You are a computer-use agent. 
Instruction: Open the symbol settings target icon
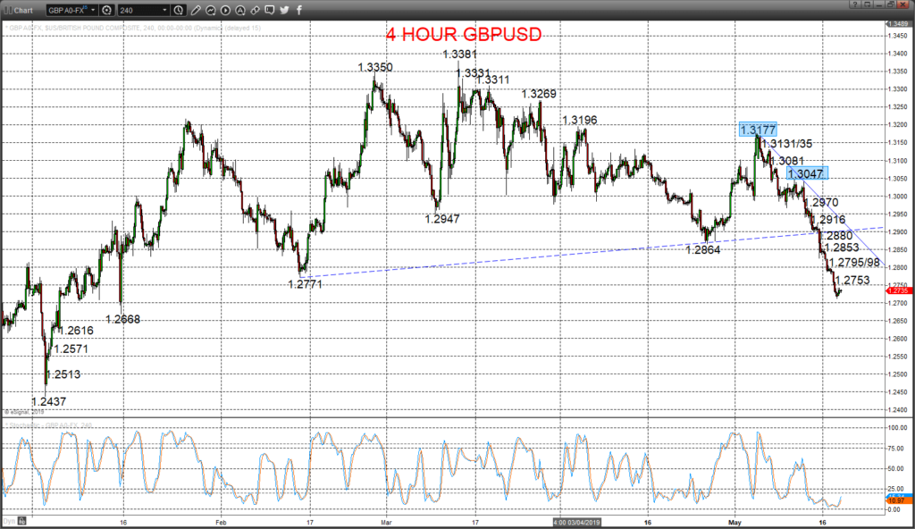click(107, 10)
